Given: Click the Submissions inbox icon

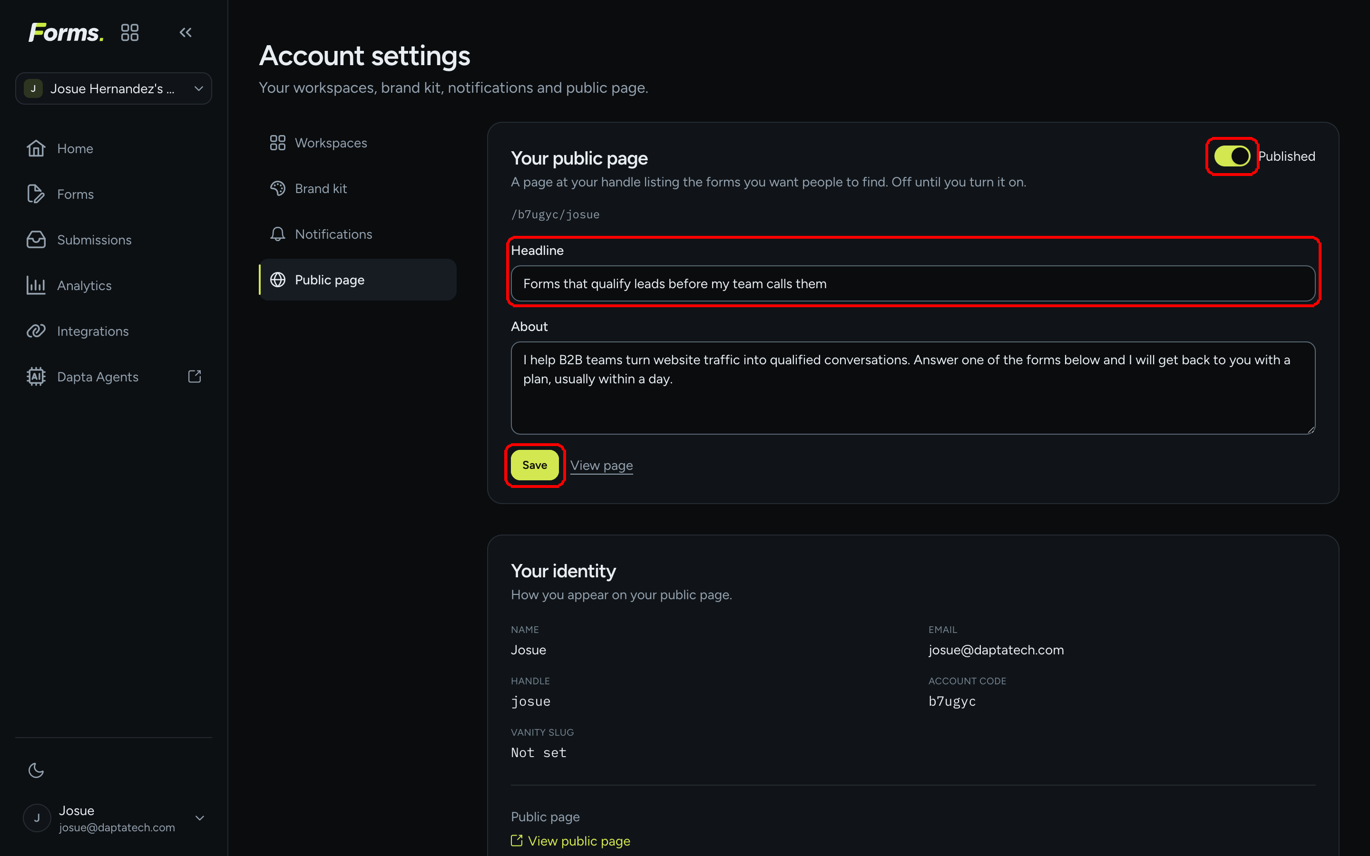Looking at the screenshot, I should (x=36, y=240).
